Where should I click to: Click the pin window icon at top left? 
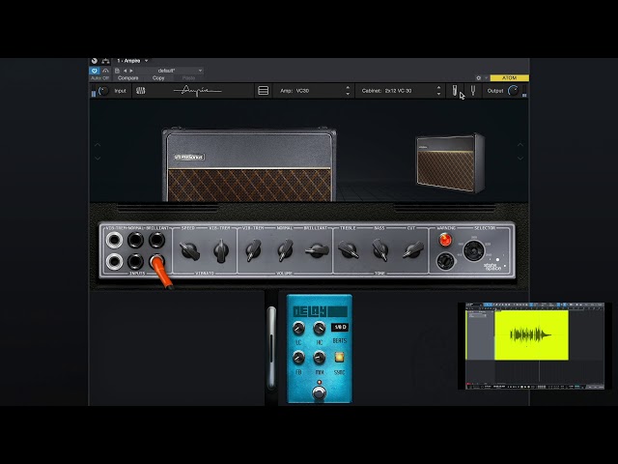(95, 61)
